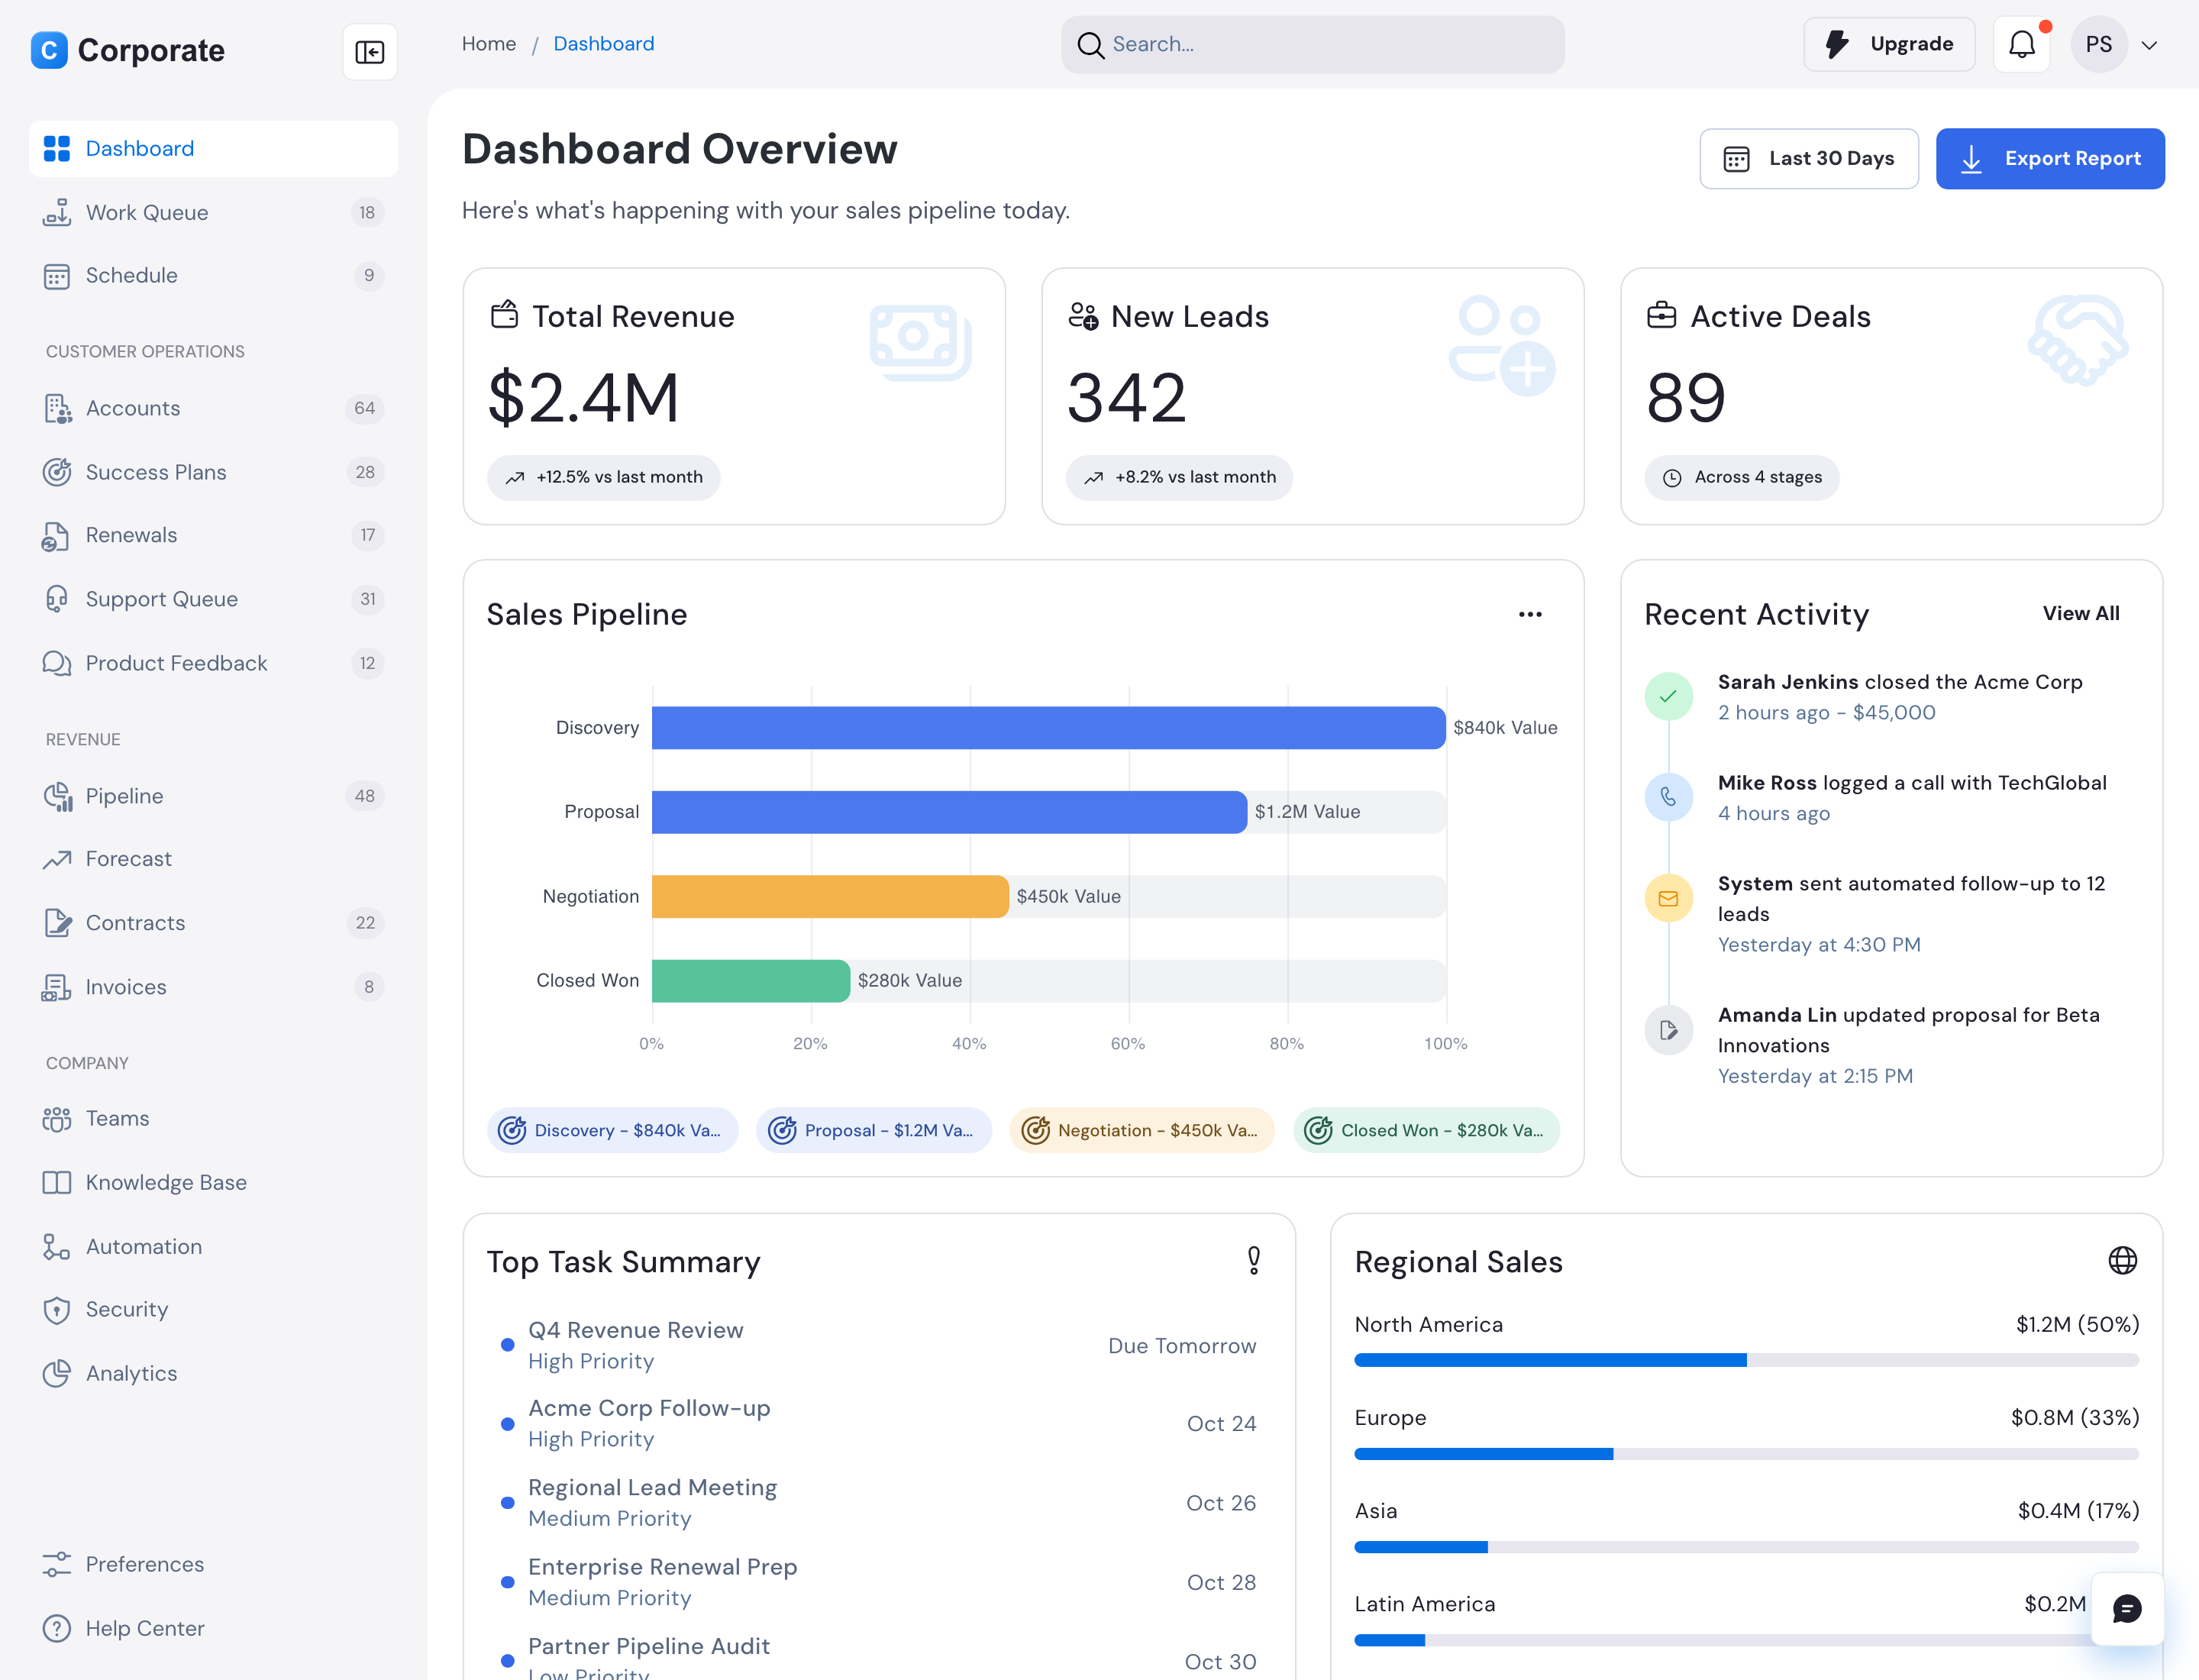Toggle the Negotiation – $450k legend chip

click(1142, 1130)
